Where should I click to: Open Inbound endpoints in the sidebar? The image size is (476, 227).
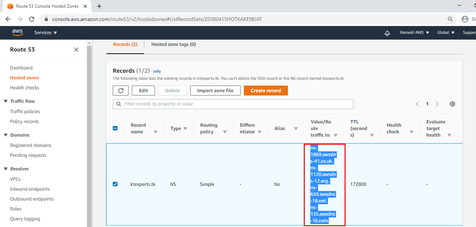30,189
